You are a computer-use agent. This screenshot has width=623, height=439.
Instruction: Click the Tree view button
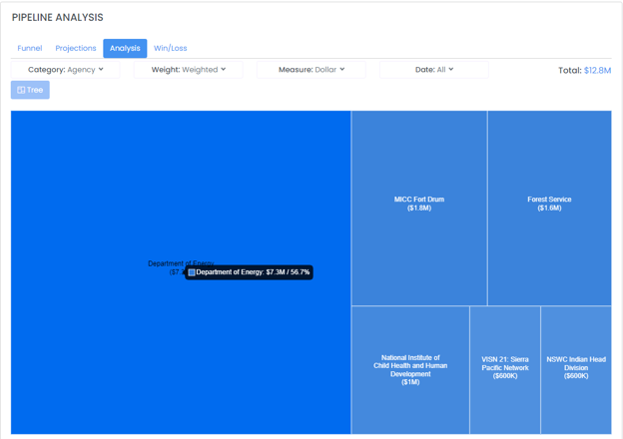pyautogui.click(x=30, y=90)
